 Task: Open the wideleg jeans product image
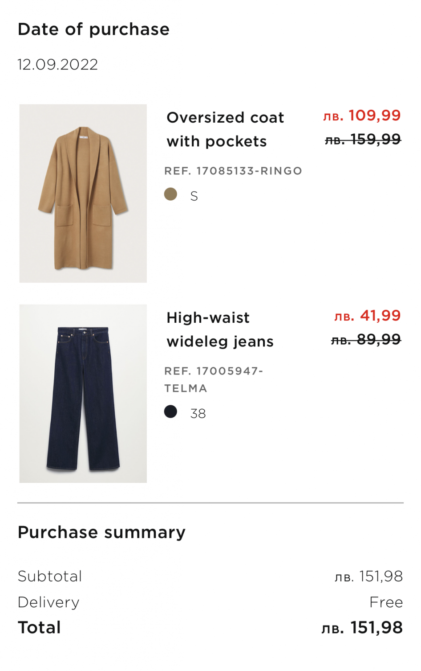point(83,393)
